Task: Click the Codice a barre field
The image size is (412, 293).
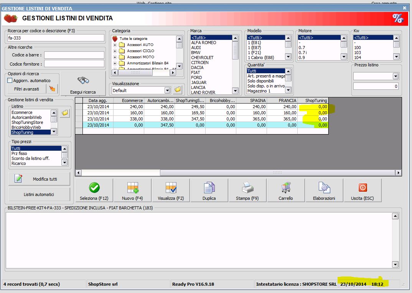Action: 74,55
